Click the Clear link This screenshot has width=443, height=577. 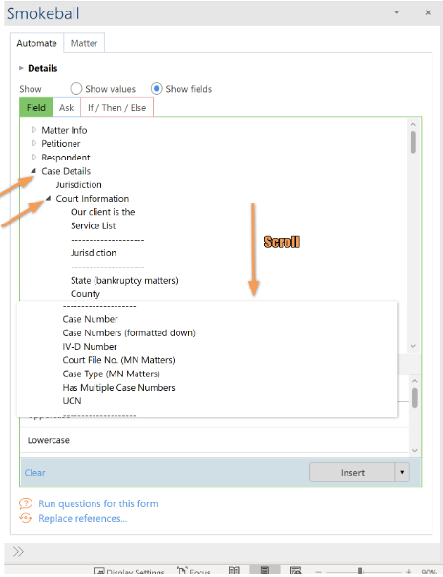pos(35,473)
